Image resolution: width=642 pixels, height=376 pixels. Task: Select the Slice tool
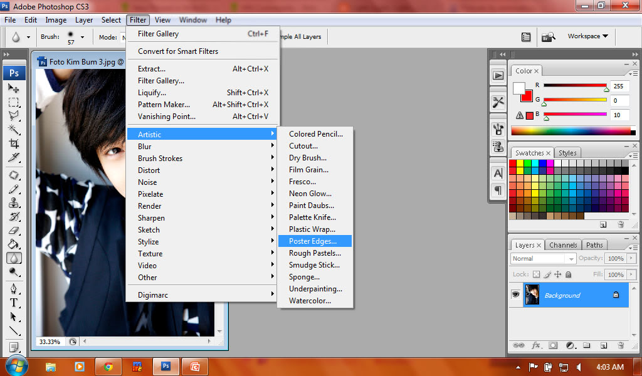[14, 157]
